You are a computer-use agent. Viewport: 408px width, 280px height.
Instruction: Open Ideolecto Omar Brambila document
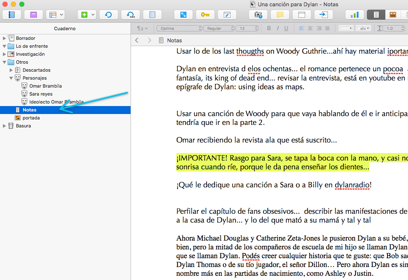pyautogui.click(x=57, y=102)
